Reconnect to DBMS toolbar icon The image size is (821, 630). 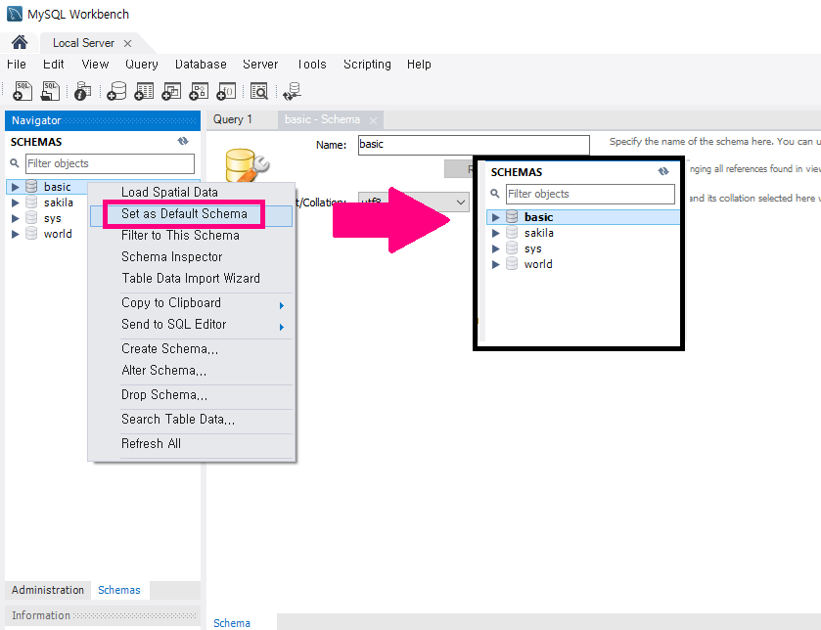click(292, 91)
